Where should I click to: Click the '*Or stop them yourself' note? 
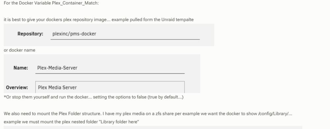[x=94, y=97]
